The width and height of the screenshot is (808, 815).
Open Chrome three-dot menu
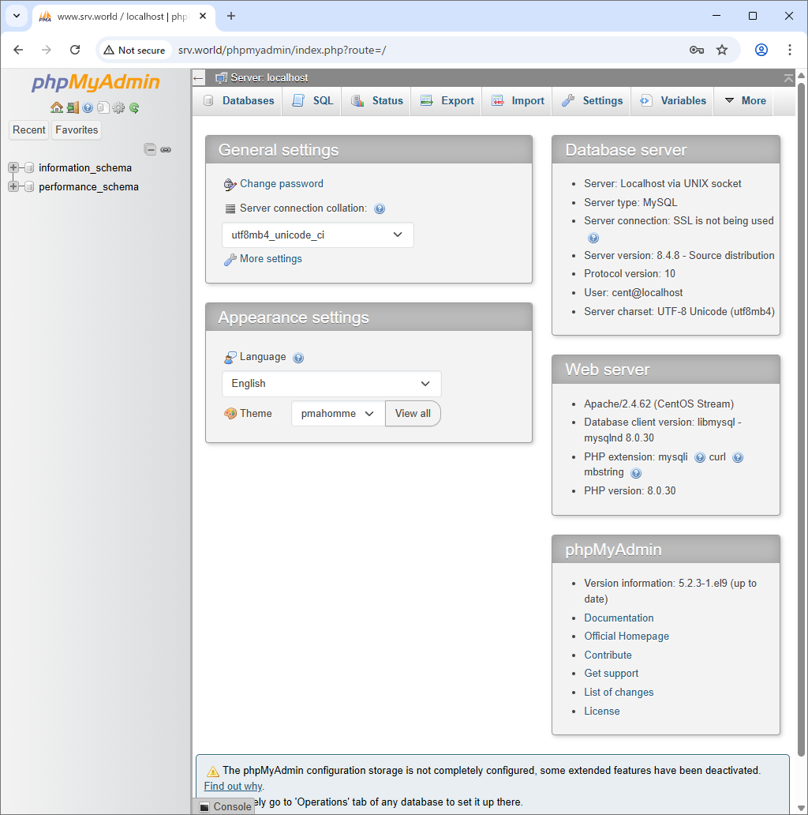(x=790, y=50)
